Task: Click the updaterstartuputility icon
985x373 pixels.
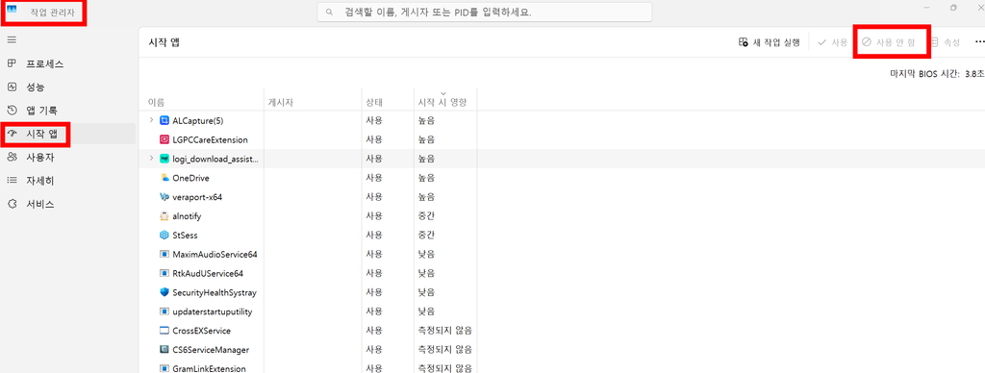Action: point(164,311)
